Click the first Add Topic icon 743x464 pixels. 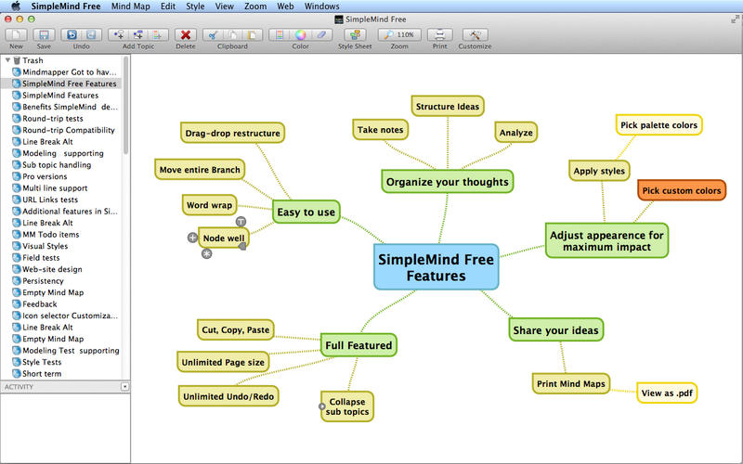(119, 35)
